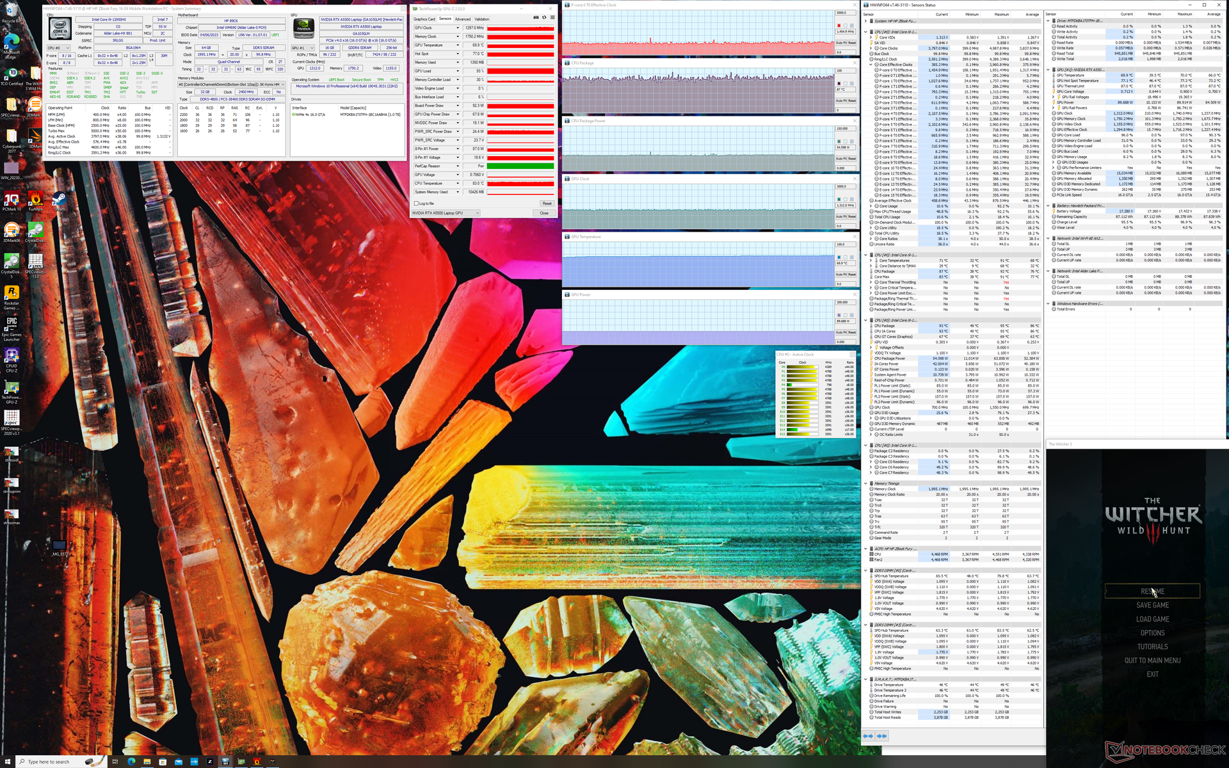Open NVIDIA RTX A5500 GPU selector dropdown

click(x=477, y=213)
